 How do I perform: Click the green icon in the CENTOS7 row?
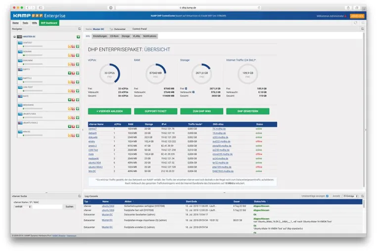(78, 46)
